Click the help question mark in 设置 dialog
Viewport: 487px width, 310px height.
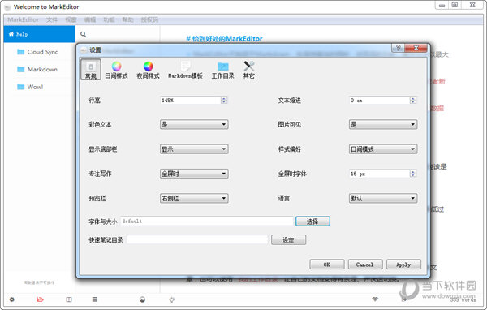(x=398, y=48)
